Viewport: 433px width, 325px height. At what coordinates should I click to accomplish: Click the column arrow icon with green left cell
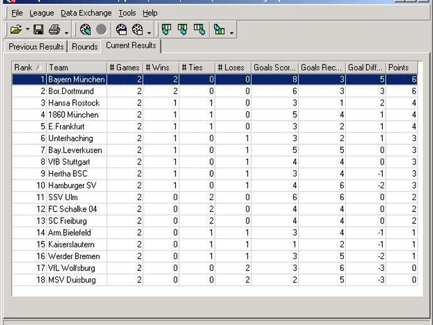pyautogui.click(x=166, y=29)
